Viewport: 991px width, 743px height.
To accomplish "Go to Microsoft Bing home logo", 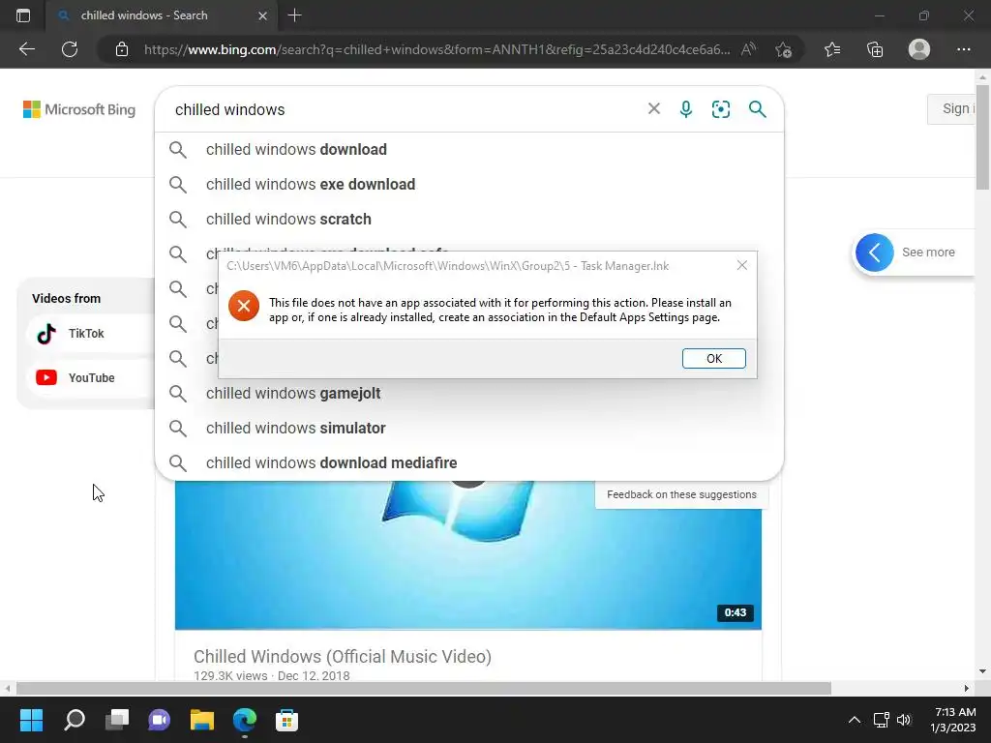I will point(79,109).
